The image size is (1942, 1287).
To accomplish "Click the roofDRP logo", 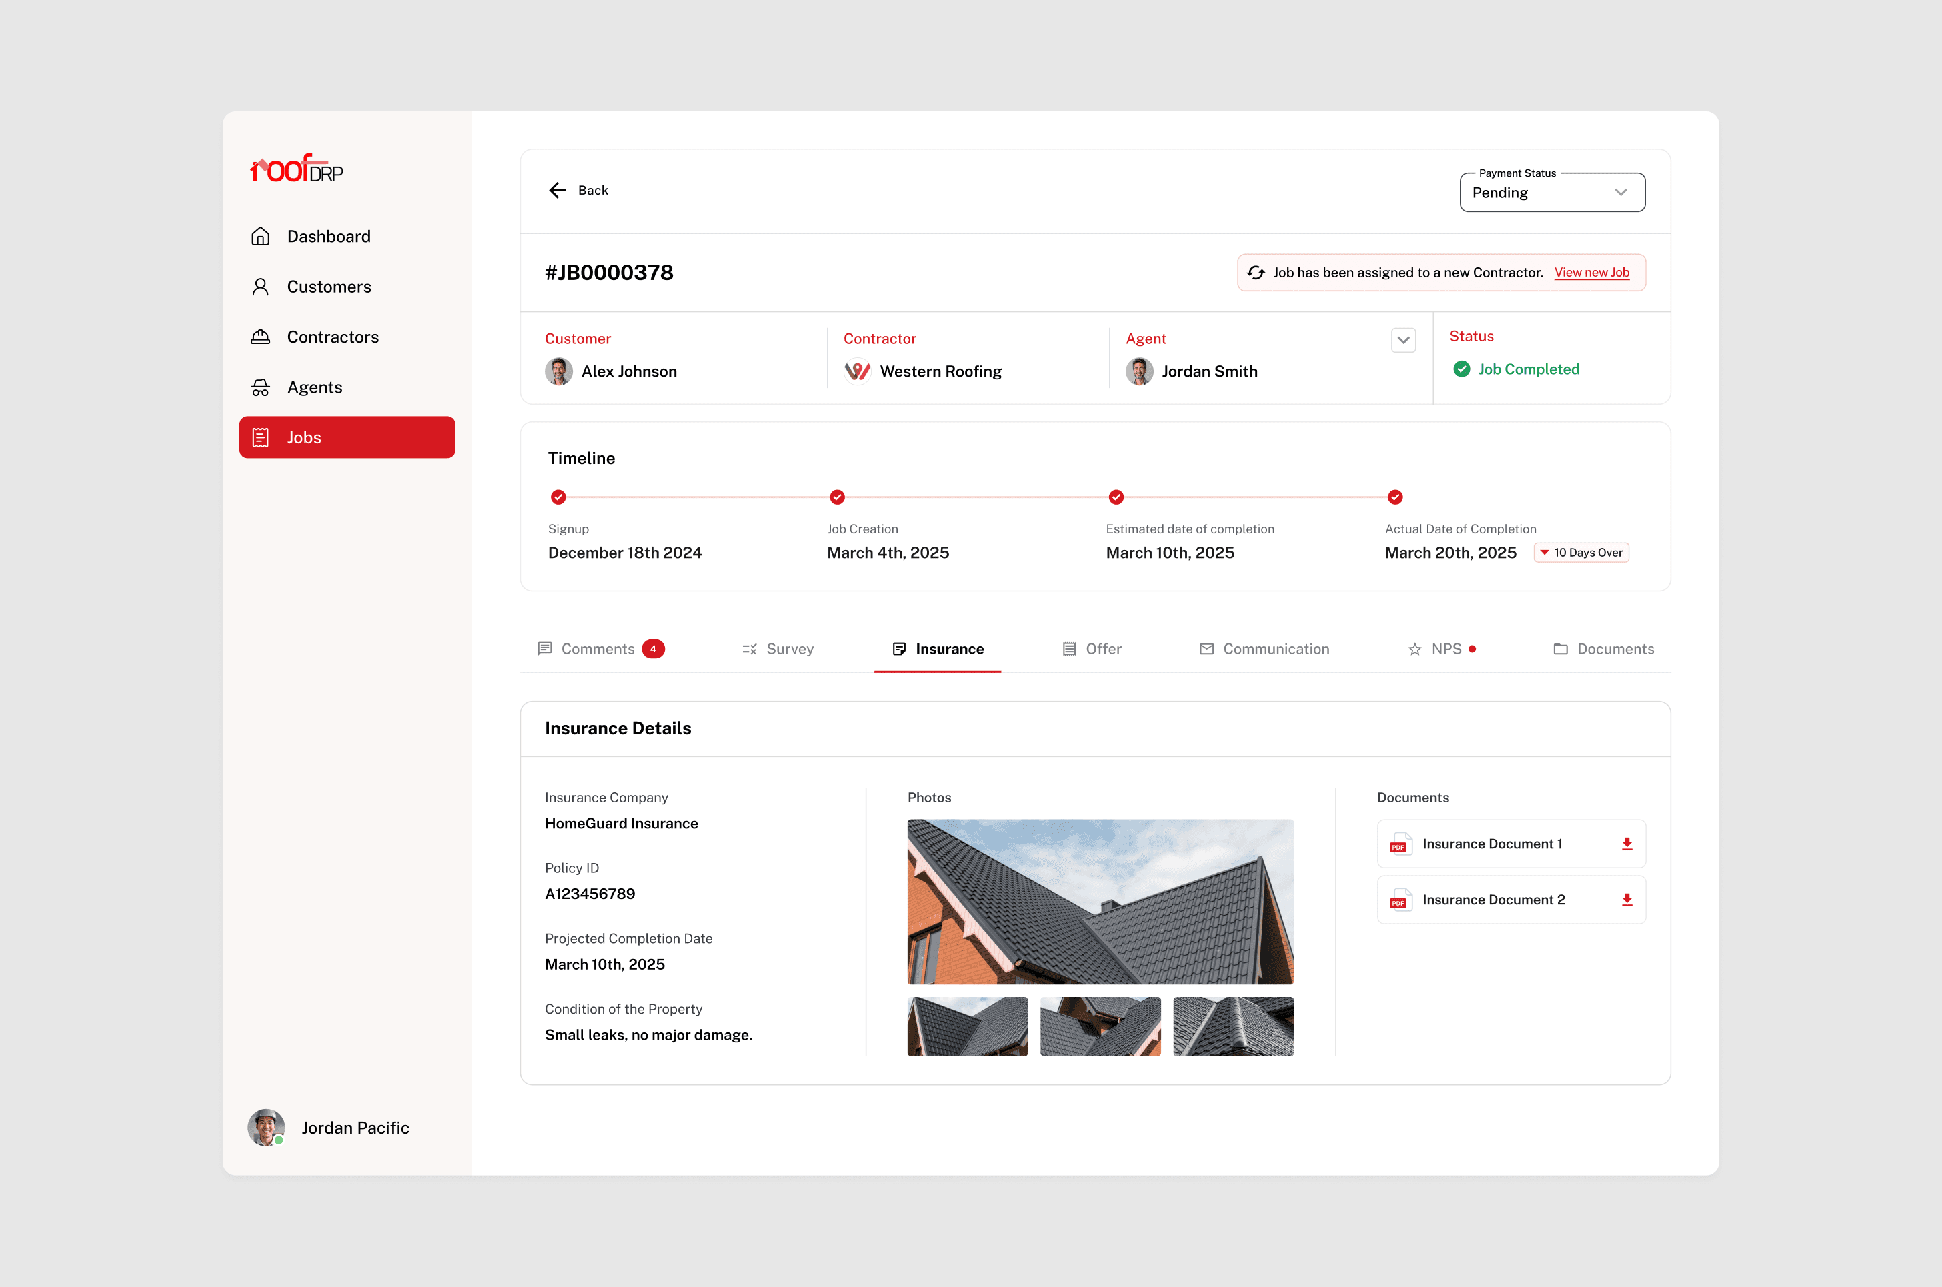I will coord(296,168).
